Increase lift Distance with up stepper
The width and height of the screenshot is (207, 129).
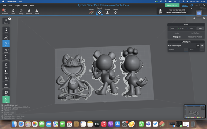pos(202,49)
